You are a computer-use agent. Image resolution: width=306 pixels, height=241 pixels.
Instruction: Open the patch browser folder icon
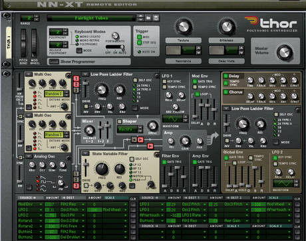148,18
